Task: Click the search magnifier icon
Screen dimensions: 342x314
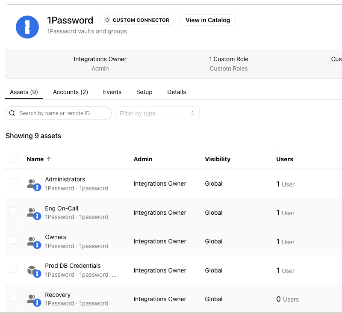Action: click(12, 113)
